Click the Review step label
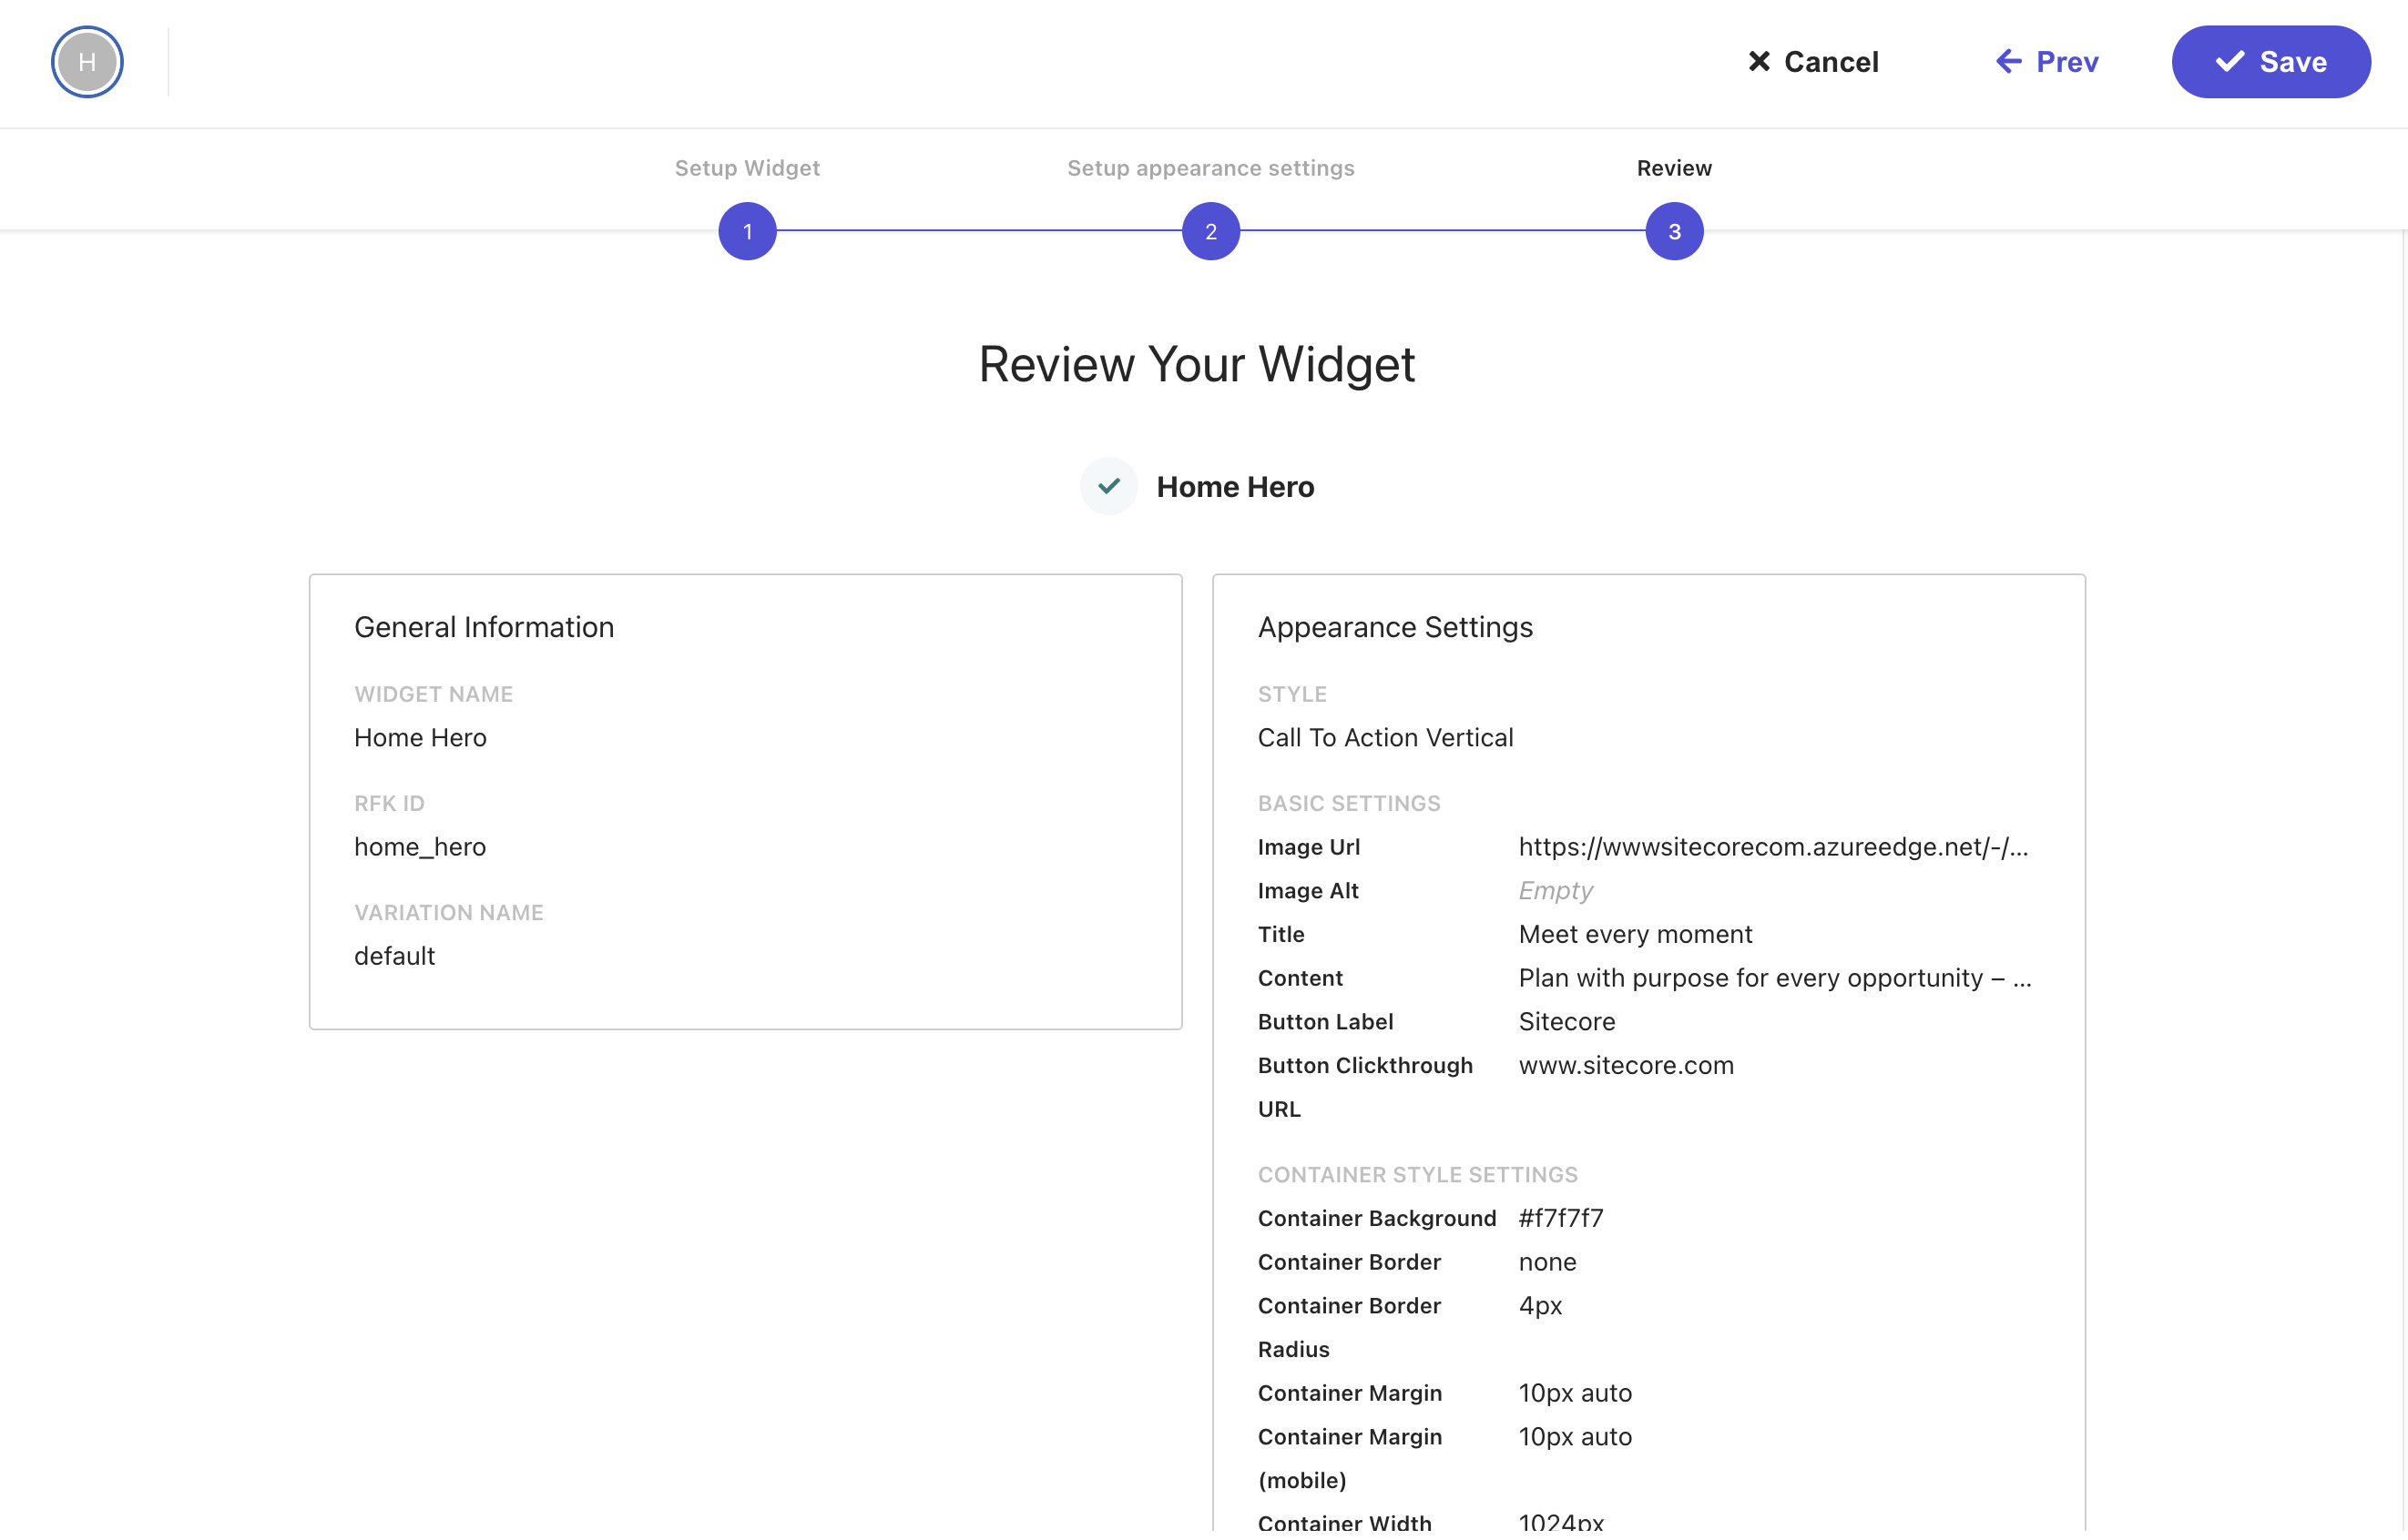 1674,168
